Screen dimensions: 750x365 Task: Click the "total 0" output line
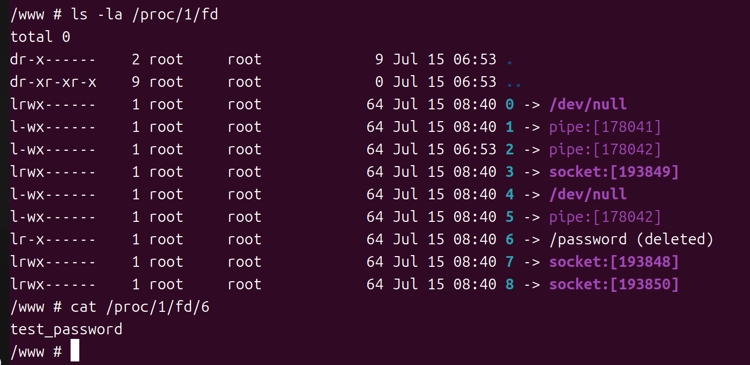[x=40, y=37]
